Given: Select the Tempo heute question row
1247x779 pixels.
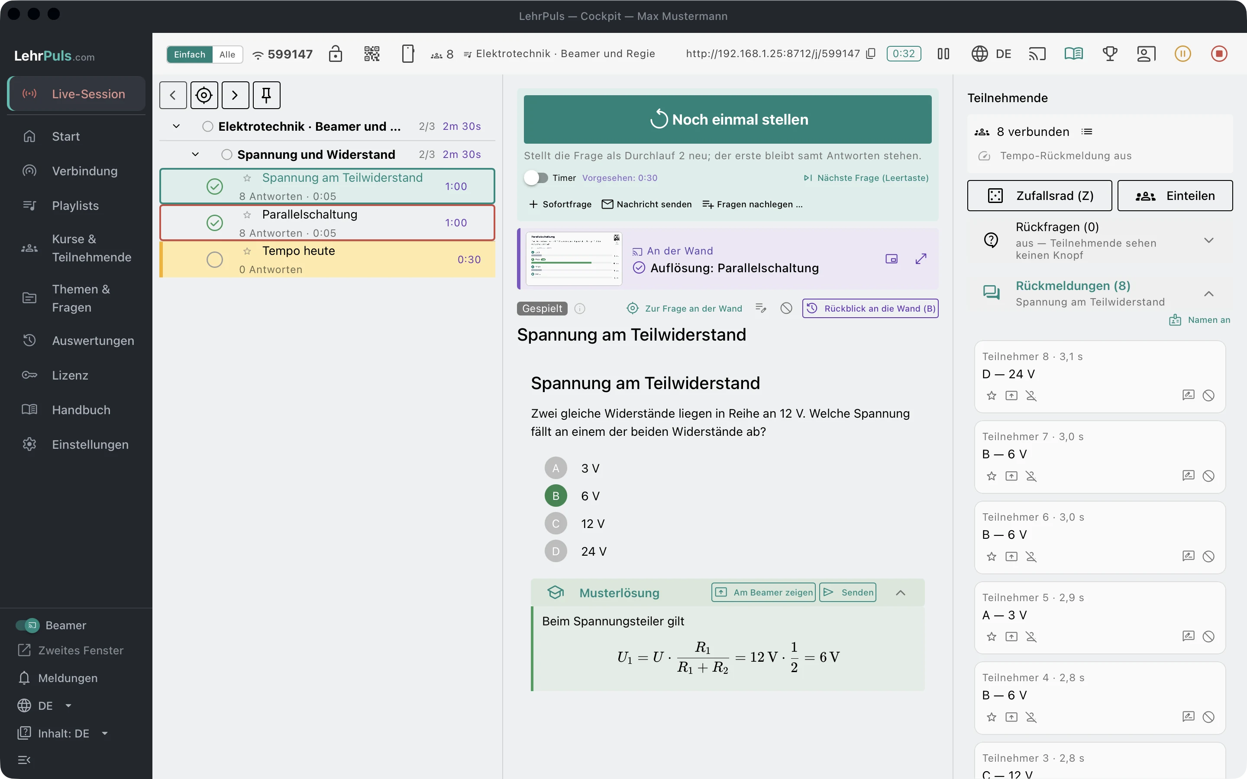Looking at the screenshot, I should pos(328,259).
